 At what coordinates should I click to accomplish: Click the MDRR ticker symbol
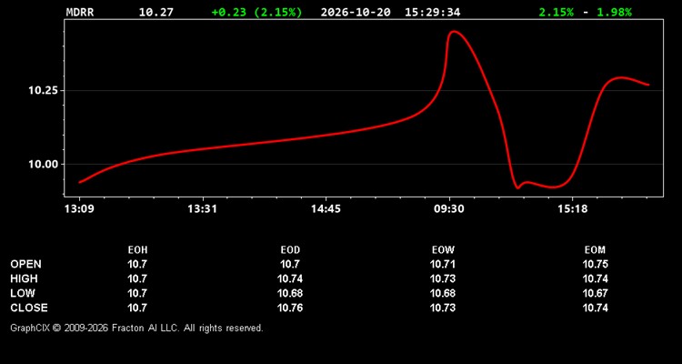coord(80,12)
